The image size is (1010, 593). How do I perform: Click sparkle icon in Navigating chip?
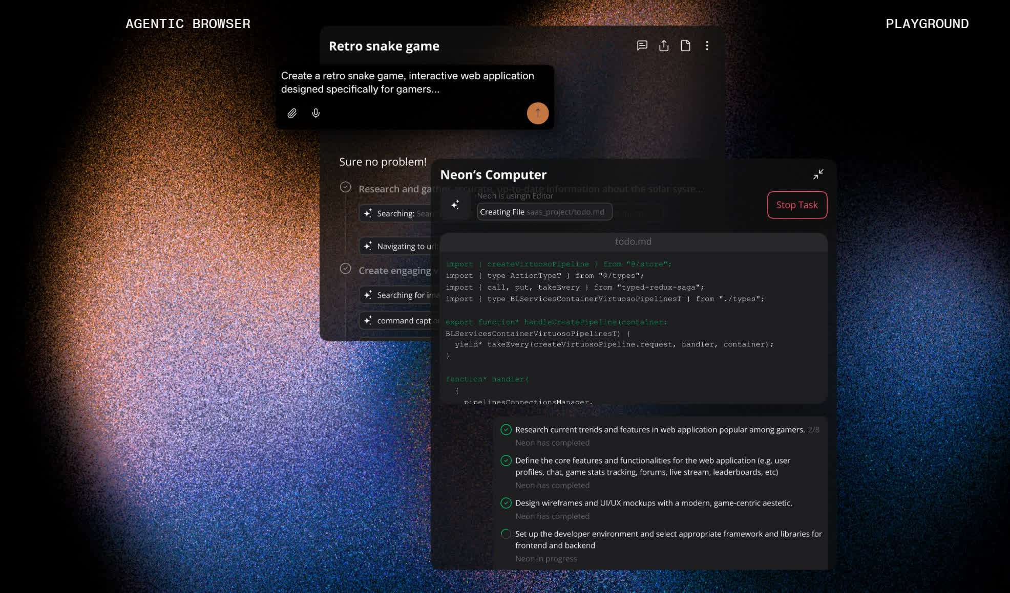tap(368, 246)
